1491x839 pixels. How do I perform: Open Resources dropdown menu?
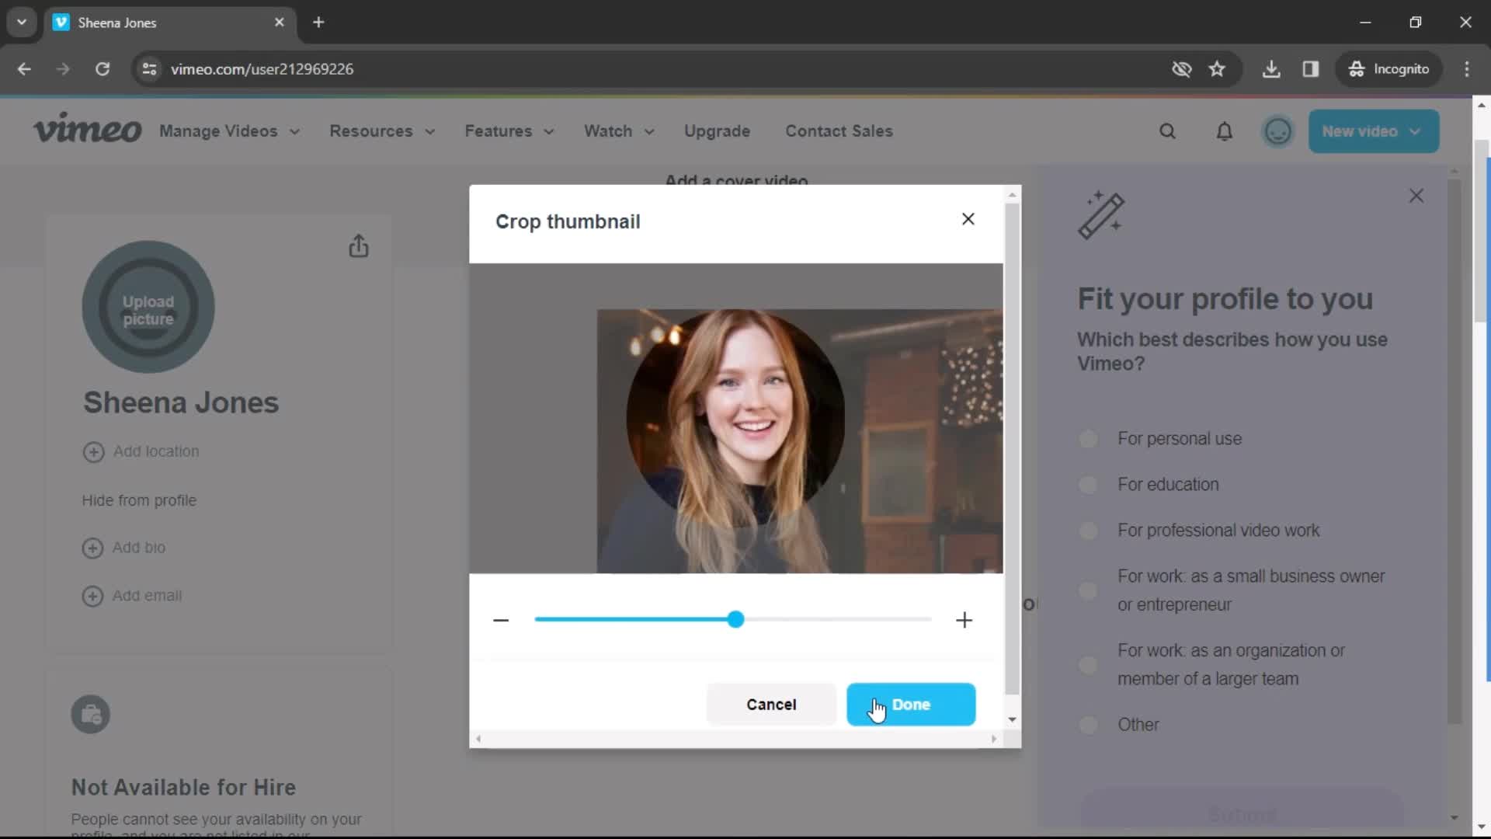point(382,131)
